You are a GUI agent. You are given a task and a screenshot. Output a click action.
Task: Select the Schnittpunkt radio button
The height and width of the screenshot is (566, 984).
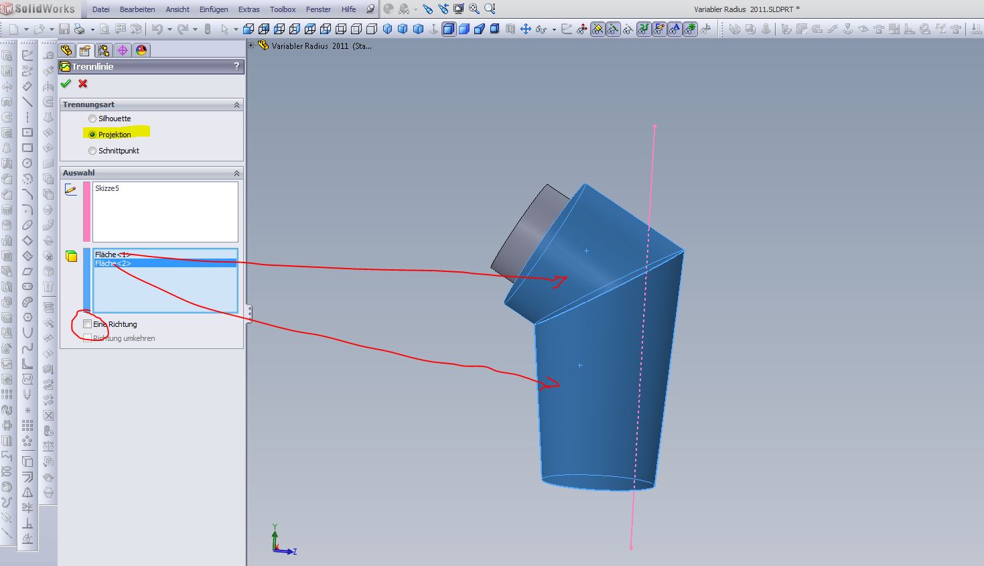click(x=92, y=151)
